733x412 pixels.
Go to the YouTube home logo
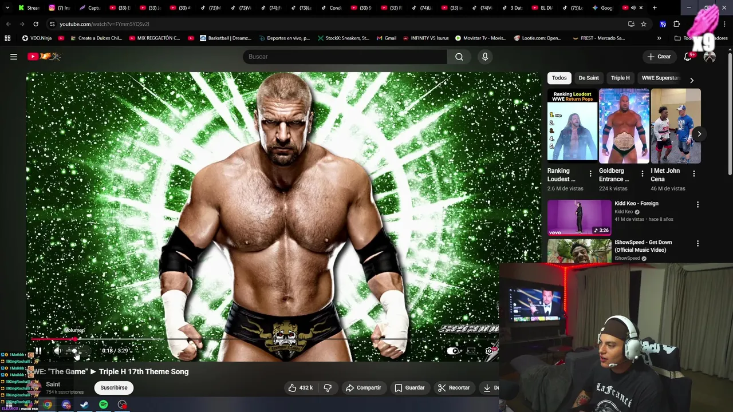point(44,57)
